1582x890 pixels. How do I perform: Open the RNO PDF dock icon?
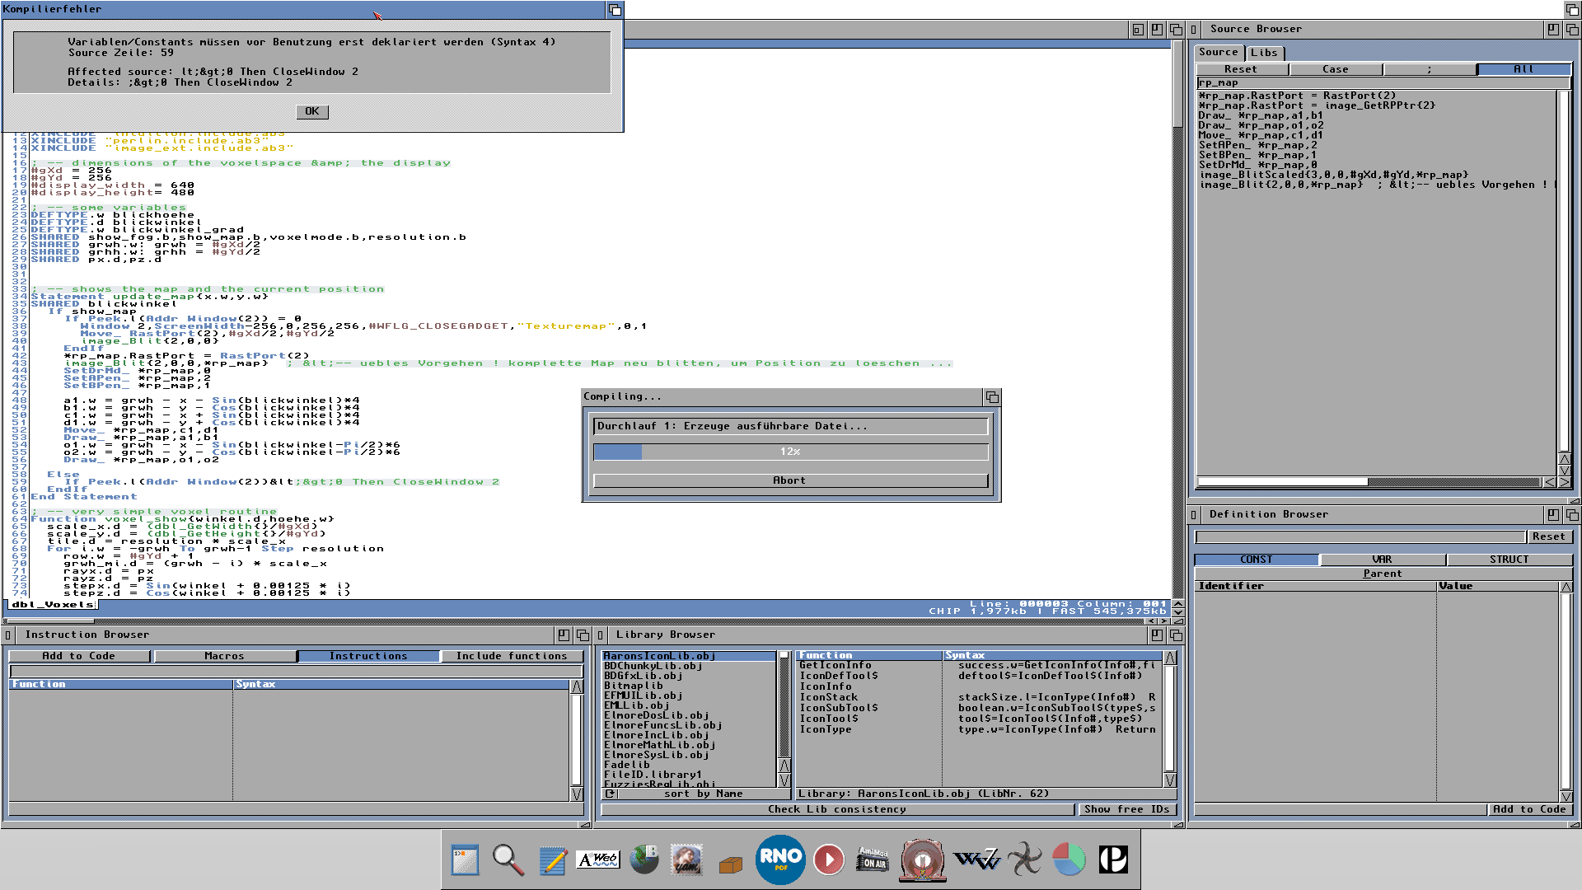click(x=779, y=860)
